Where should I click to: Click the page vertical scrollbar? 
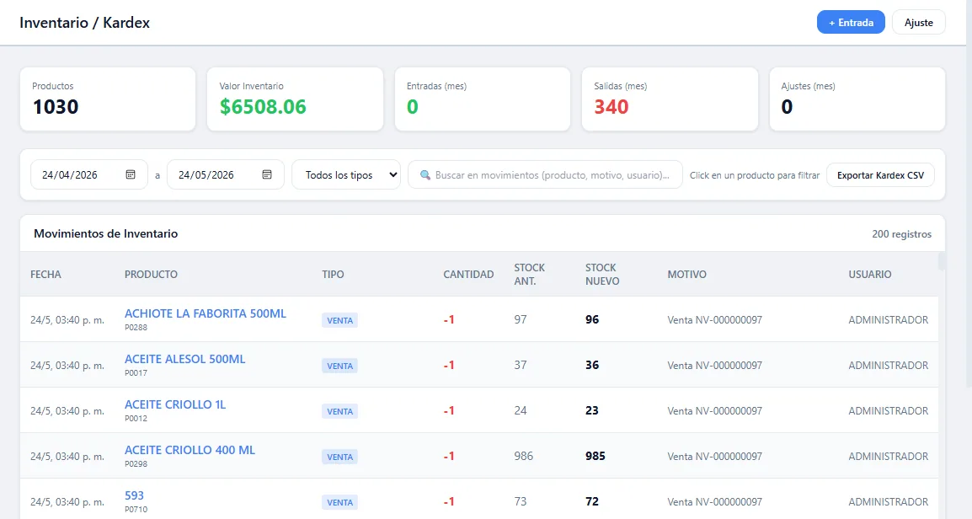(969, 194)
